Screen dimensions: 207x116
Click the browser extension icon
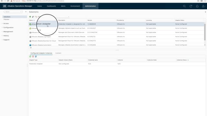coord(202,1)
